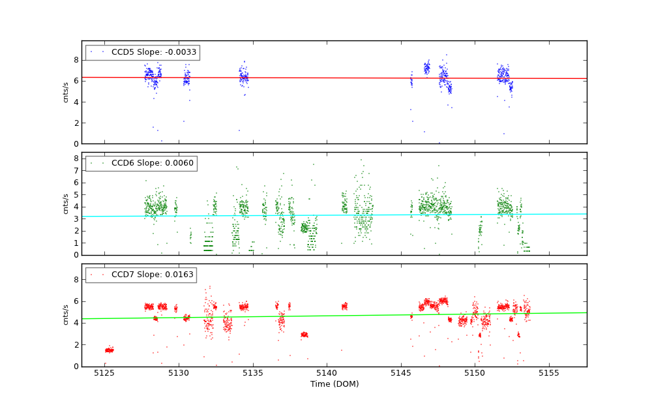Click the red trend line in CCD5 plot
Image resolution: width=652 pixels, height=407 pixels.
[326, 78]
